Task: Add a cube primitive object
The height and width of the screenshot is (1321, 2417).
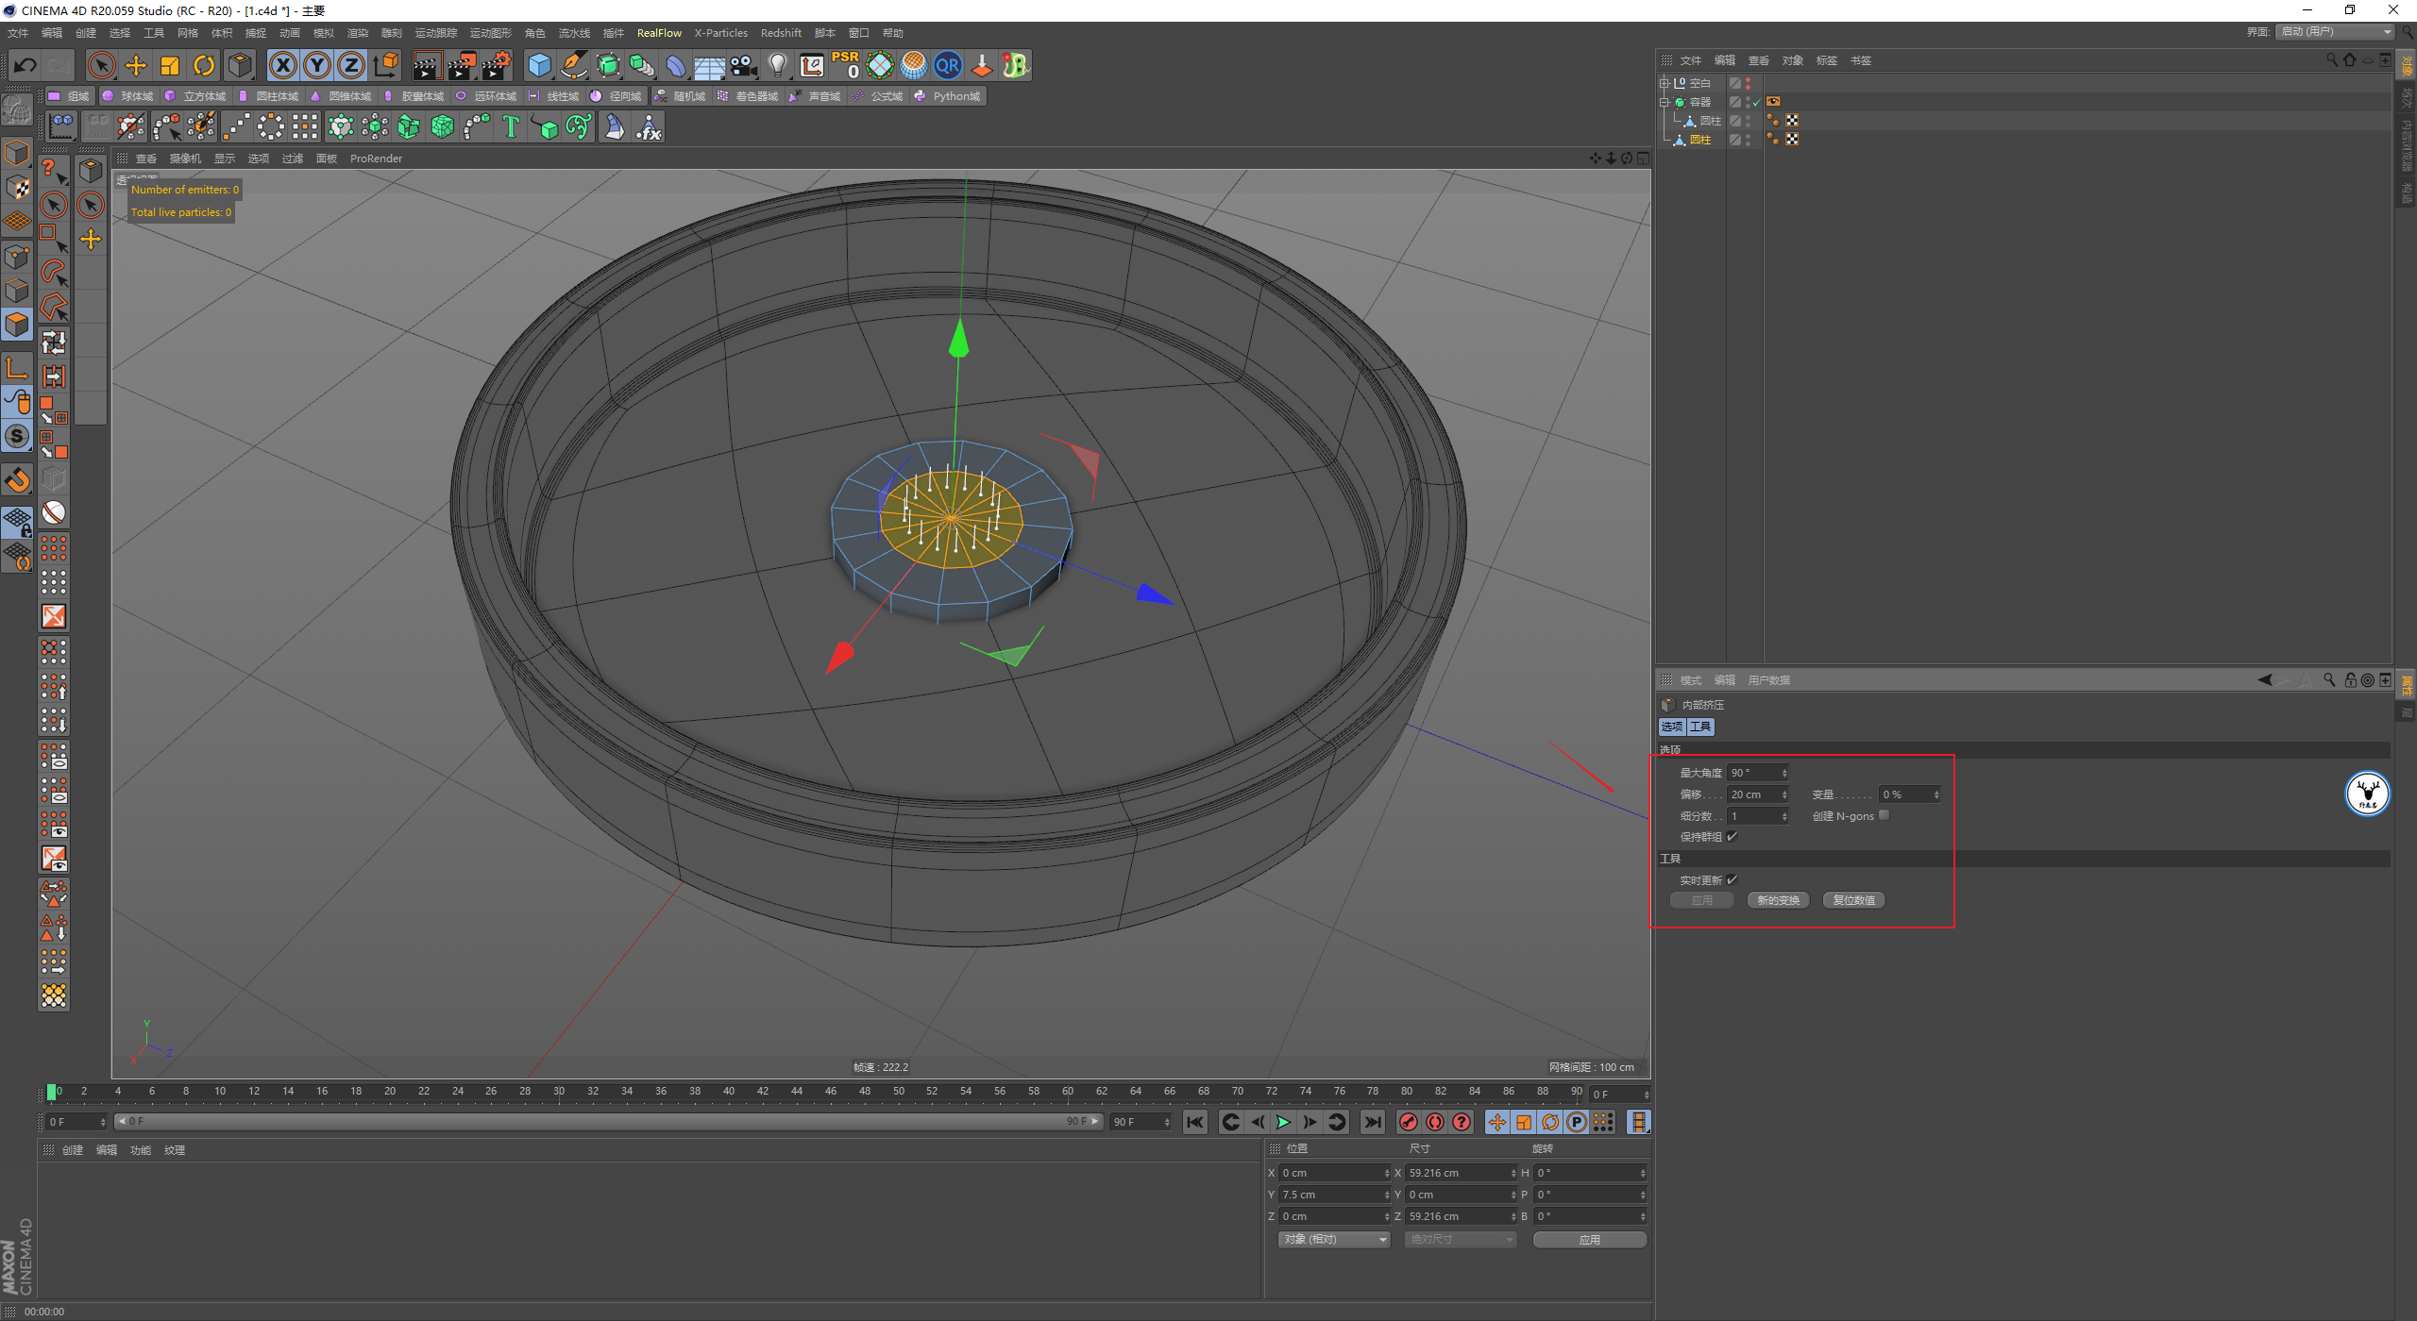Action: 539,65
